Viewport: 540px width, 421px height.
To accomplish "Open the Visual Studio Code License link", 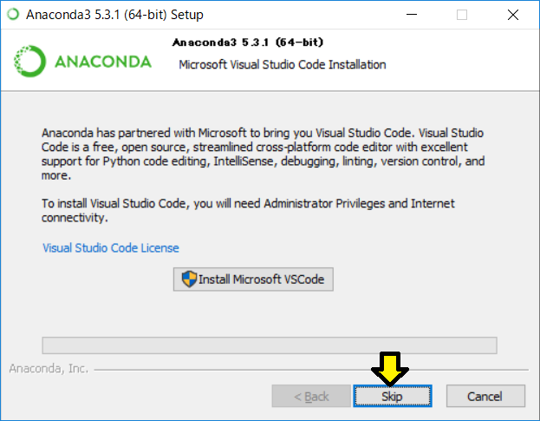I will (x=111, y=248).
